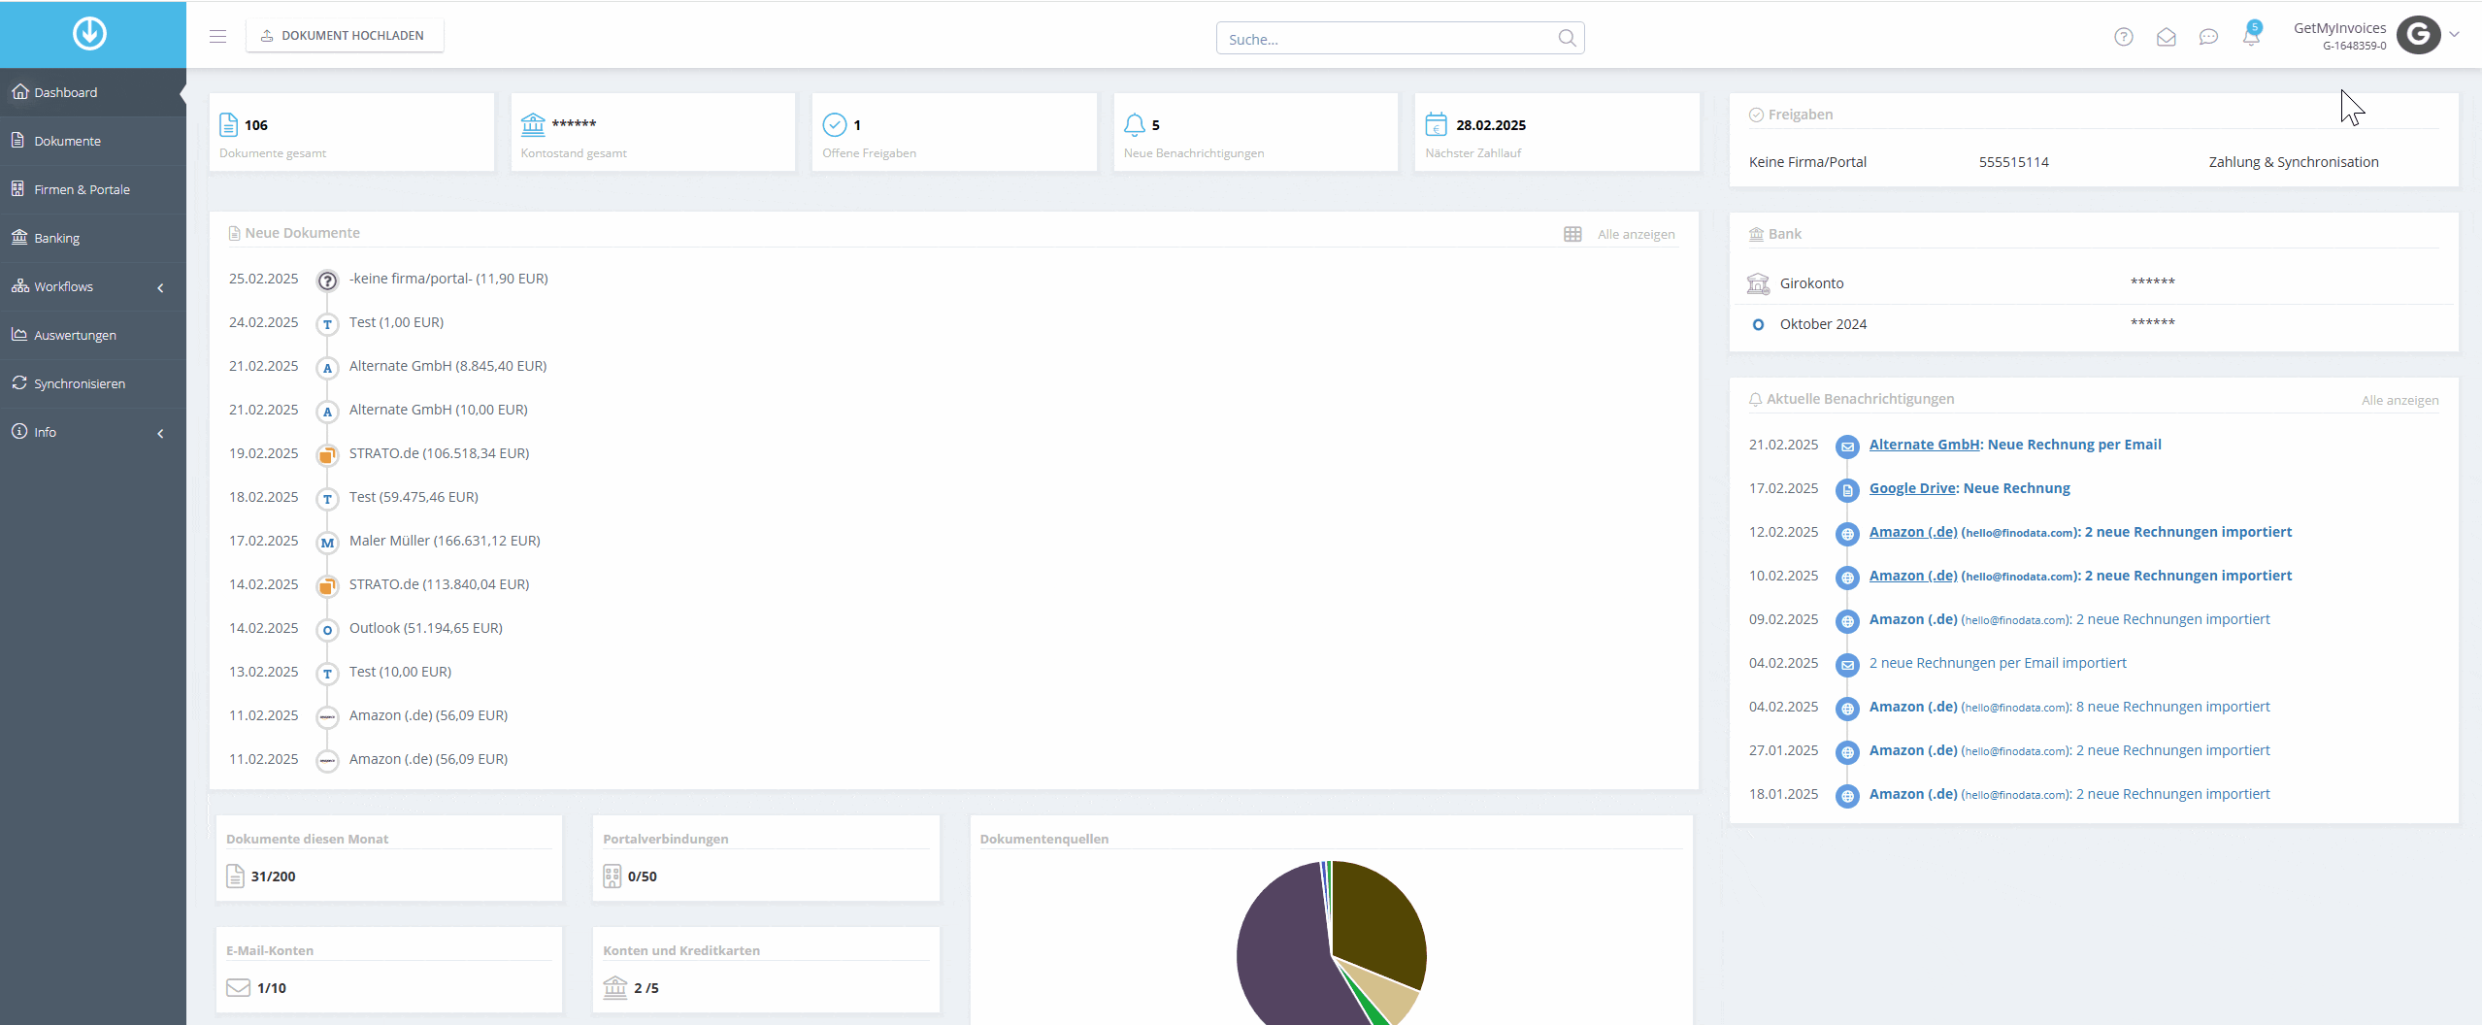The image size is (2482, 1025).
Task: Click Synchronisieren in the sidebar
Action: coord(93,383)
